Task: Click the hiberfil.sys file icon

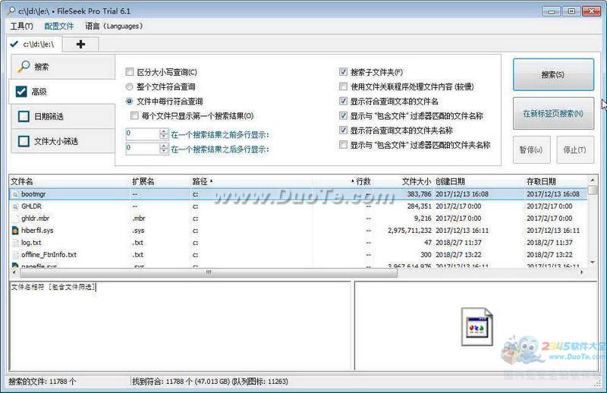Action: (15, 231)
